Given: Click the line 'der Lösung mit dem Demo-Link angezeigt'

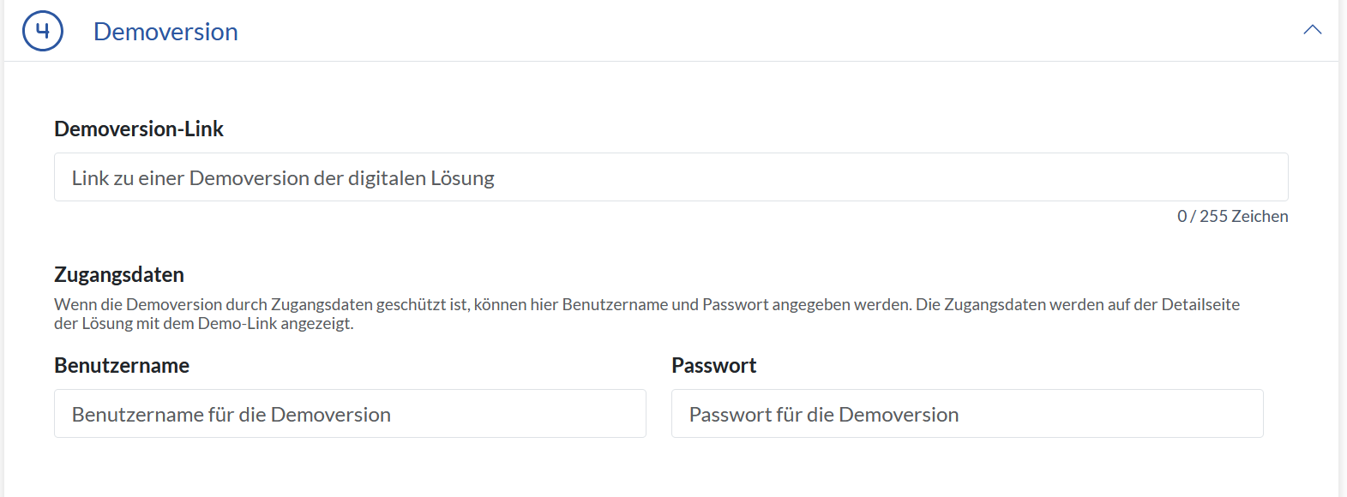Looking at the screenshot, I should [x=204, y=324].
